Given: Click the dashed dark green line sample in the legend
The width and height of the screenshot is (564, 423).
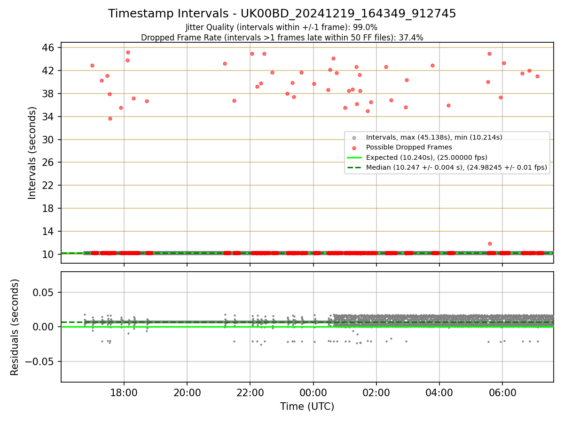Looking at the screenshot, I should coord(354,167).
